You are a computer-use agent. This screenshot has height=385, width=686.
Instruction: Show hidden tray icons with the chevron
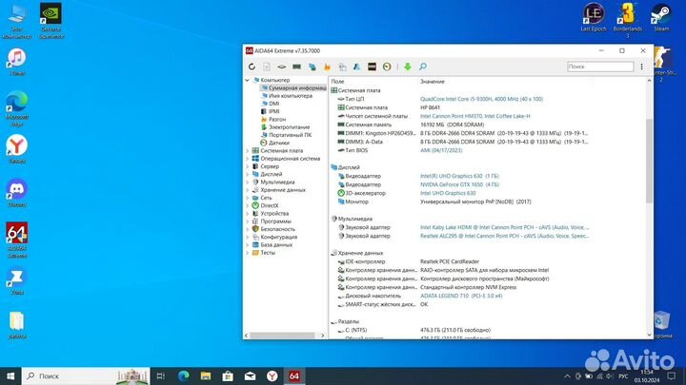(567, 375)
